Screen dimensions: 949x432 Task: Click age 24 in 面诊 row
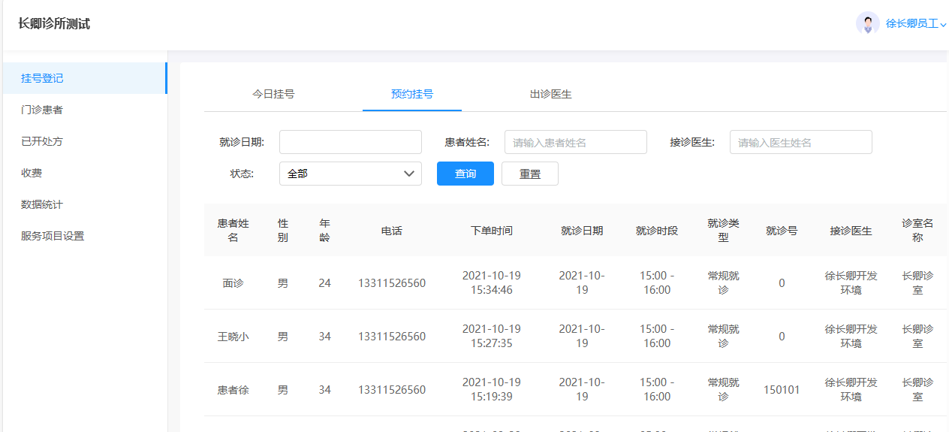[324, 283]
